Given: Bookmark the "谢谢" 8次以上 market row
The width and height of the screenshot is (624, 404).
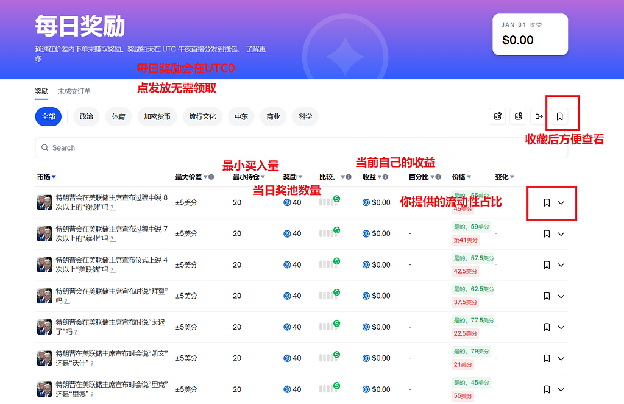Looking at the screenshot, I should pyautogui.click(x=547, y=202).
